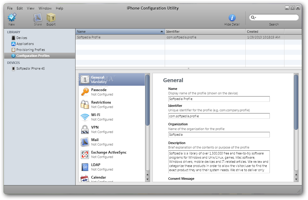Click the 1/29/2013 10:18:19 AM created cell

click(264, 37)
